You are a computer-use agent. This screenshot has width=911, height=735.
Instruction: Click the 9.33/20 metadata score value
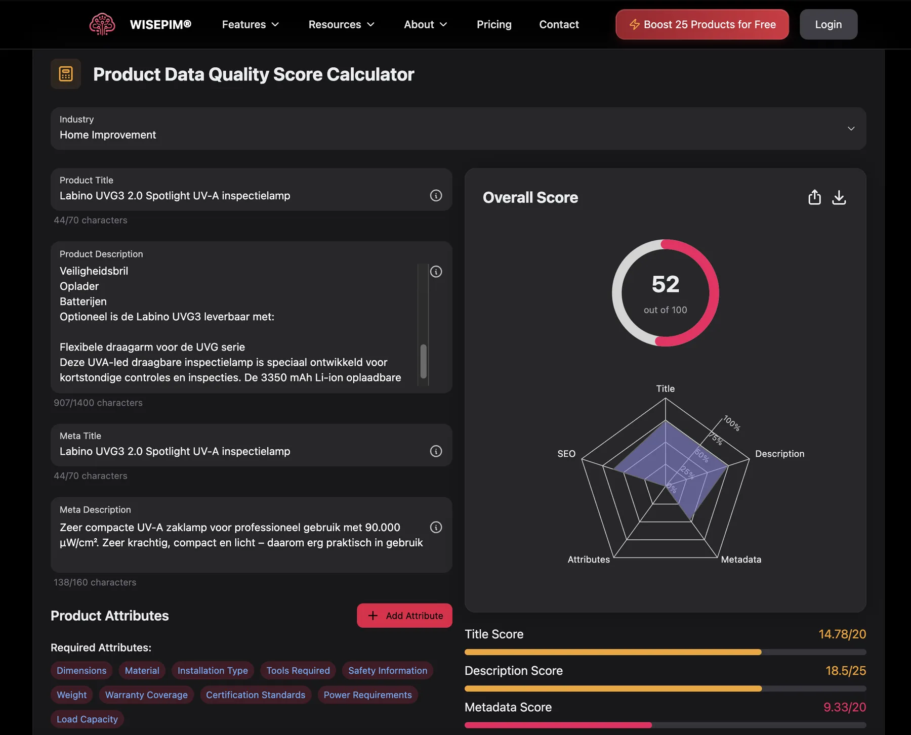845,707
